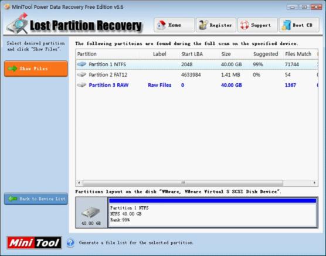Select the Partition 2 FAT12 row

[x=196, y=75]
